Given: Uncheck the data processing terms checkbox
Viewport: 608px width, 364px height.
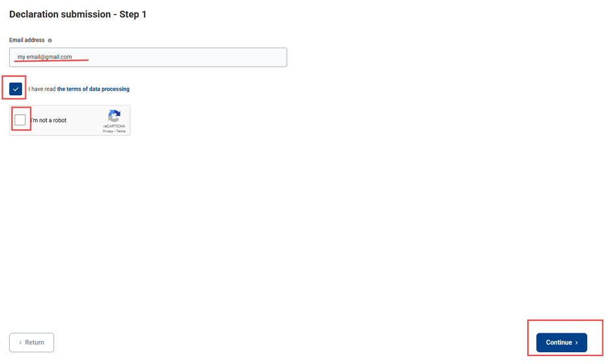Looking at the screenshot, I should [x=16, y=89].
